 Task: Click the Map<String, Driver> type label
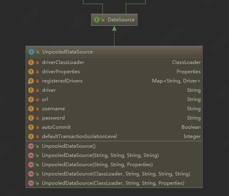[x=176, y=81]
